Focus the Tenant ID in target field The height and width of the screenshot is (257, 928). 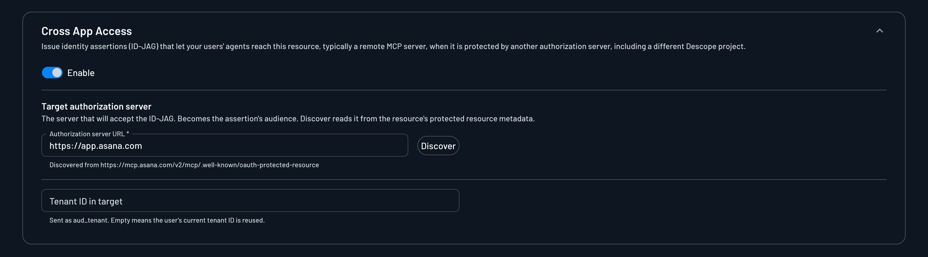(x=250, y=200)
